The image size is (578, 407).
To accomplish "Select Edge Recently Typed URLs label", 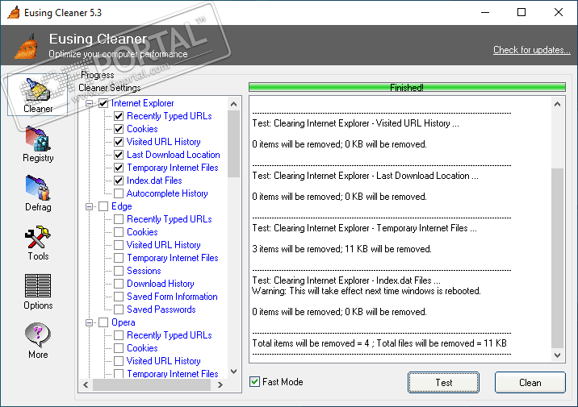I will click(170, 219).
